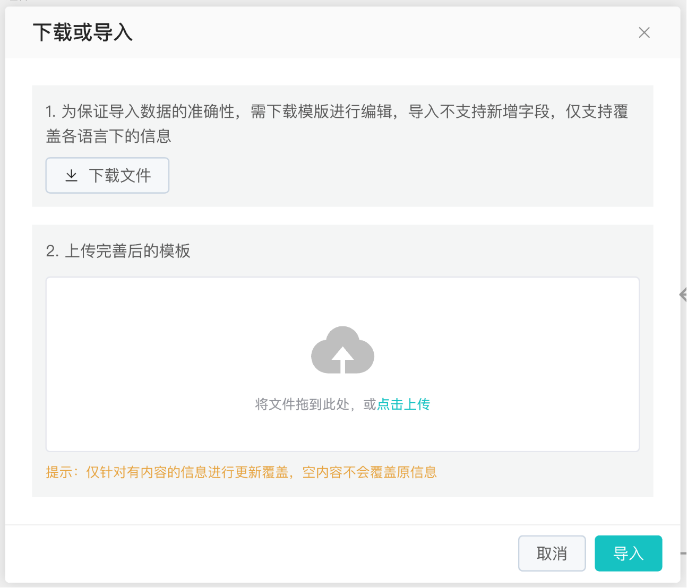Close the 下载或导入 dialog with X
This screenshot has height=588, width=687.
pyautogui.click(x=644, y=33)
